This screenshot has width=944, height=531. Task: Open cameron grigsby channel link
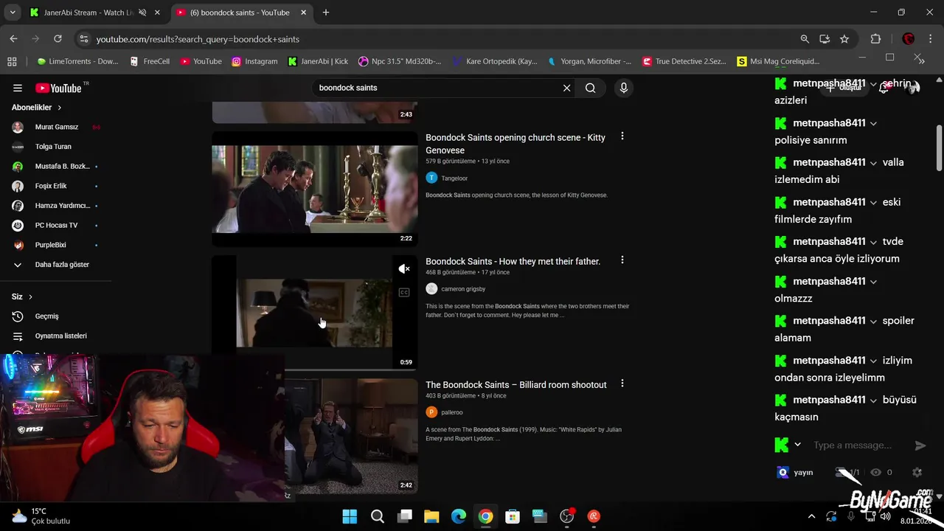pos(463,289)
